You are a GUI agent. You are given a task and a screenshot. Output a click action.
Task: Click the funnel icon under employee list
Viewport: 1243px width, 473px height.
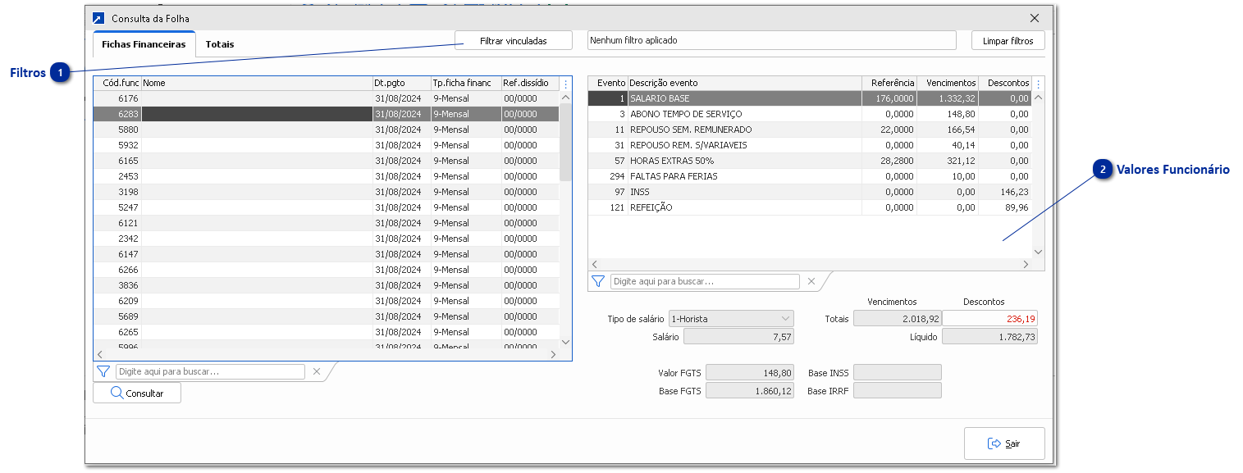click(x=103, y=371)
